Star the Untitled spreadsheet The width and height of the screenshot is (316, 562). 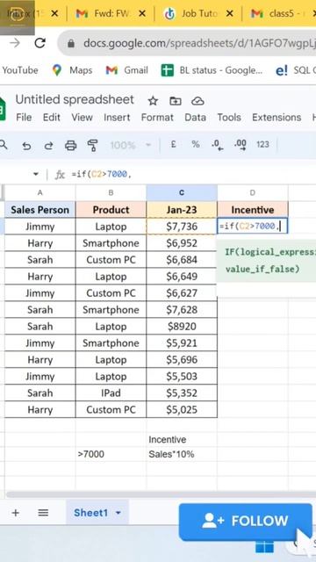tap(153, 101)
